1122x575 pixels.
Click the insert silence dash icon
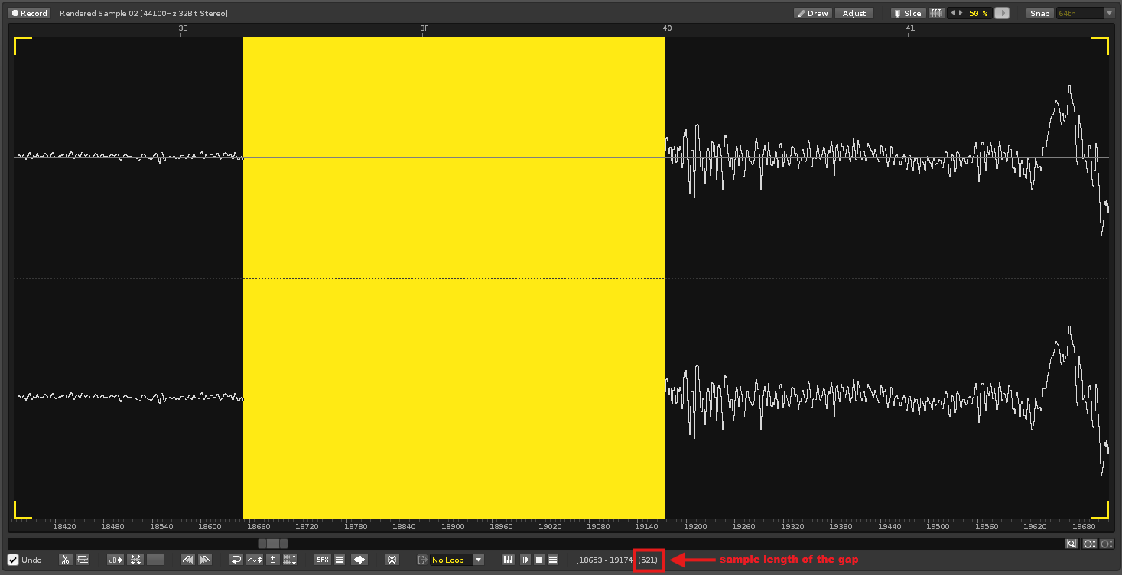155,560
